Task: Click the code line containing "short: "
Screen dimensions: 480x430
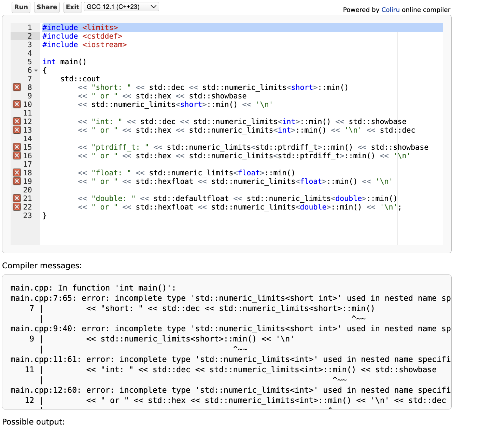Action: point(213,87)
